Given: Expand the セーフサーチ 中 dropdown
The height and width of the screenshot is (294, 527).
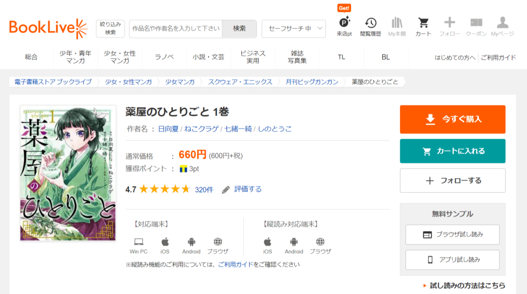Looking at the screenshot, I should (x=294, y=29).
